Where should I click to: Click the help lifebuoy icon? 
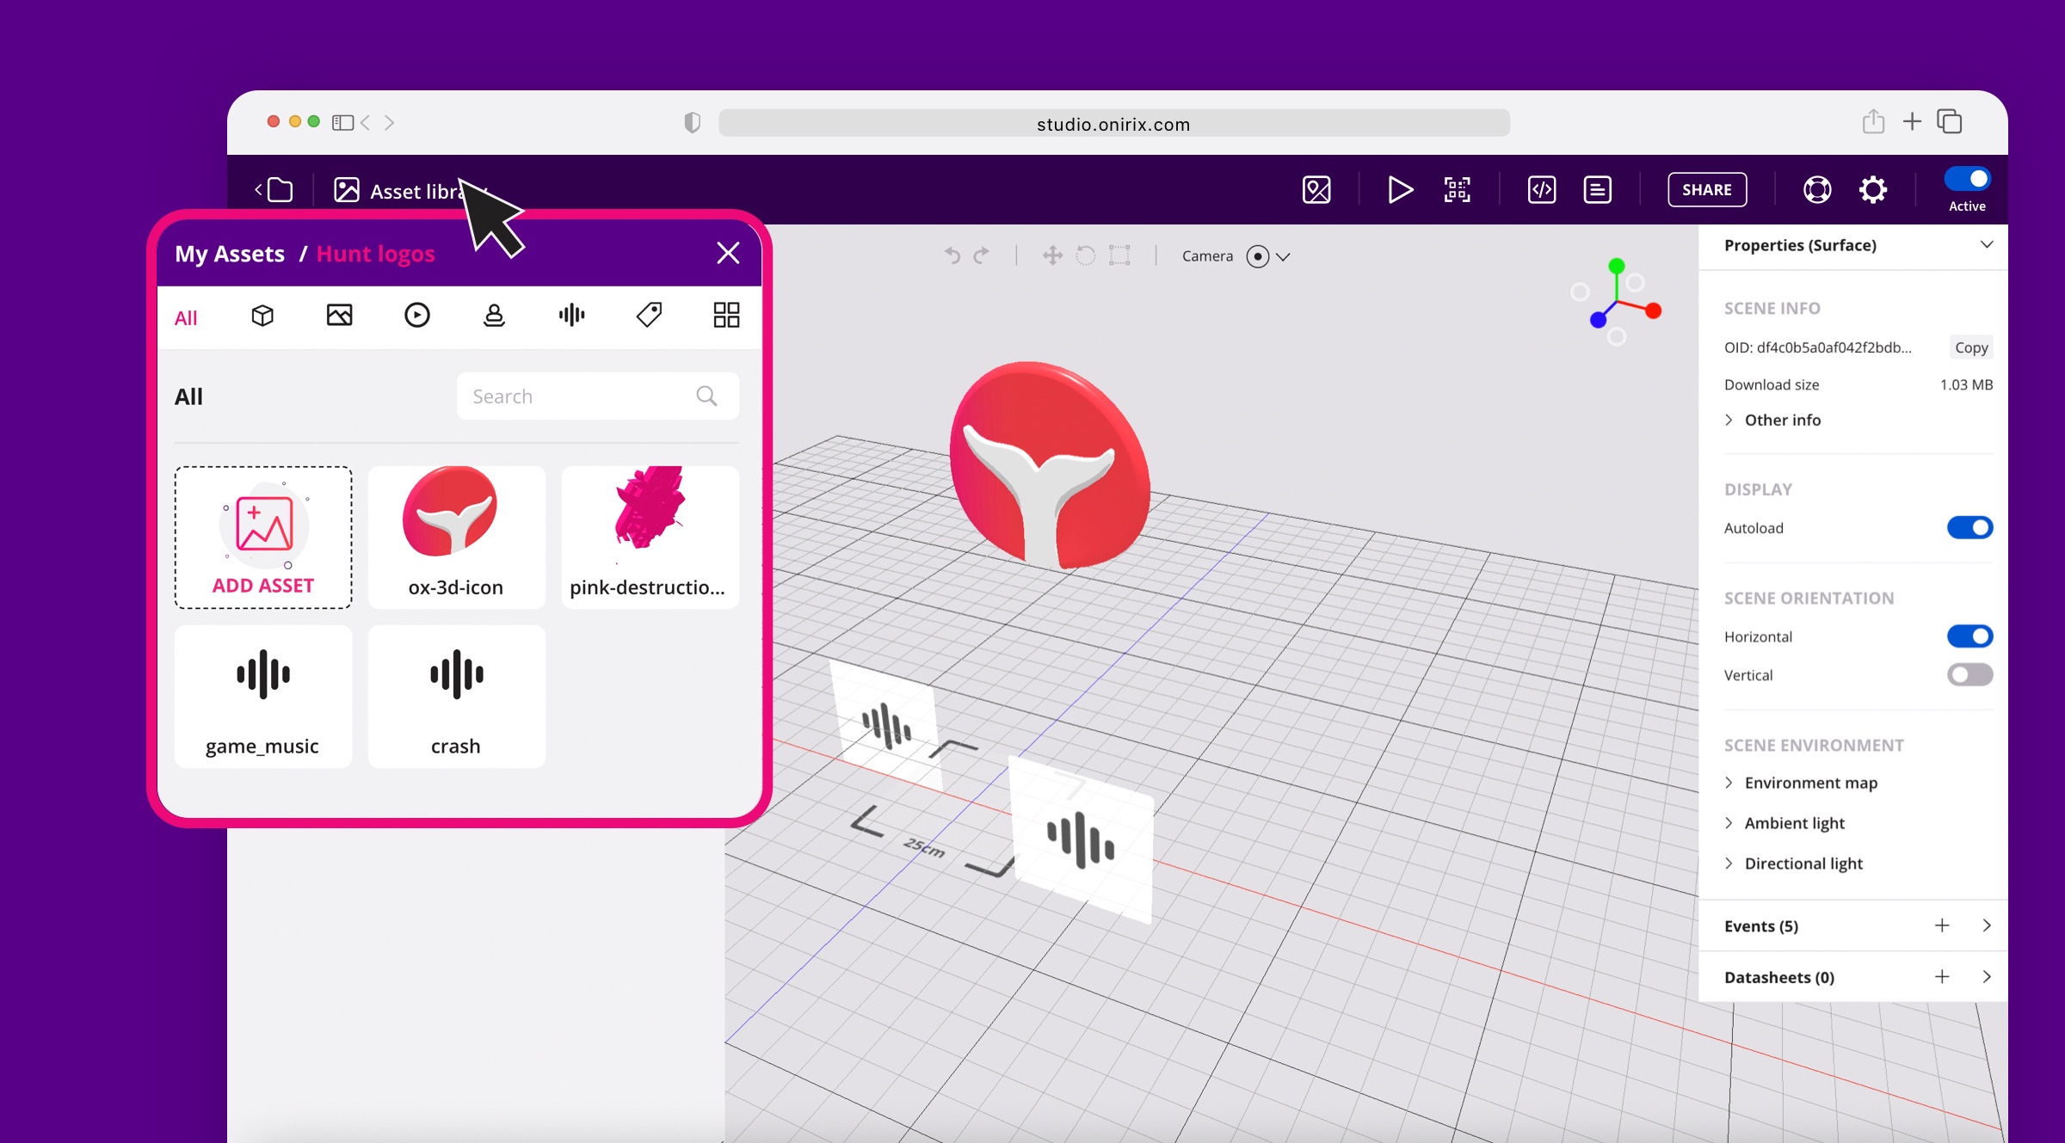point(1816,189)
